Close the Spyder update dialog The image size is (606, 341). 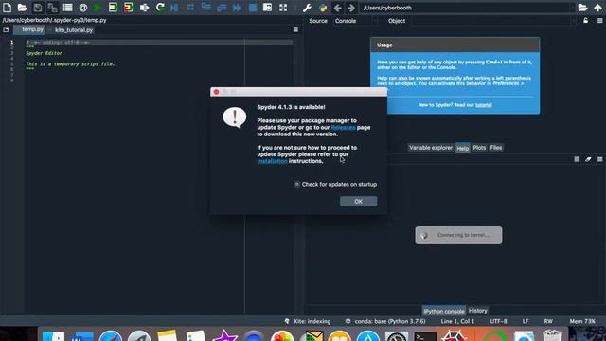coord(216,92)
